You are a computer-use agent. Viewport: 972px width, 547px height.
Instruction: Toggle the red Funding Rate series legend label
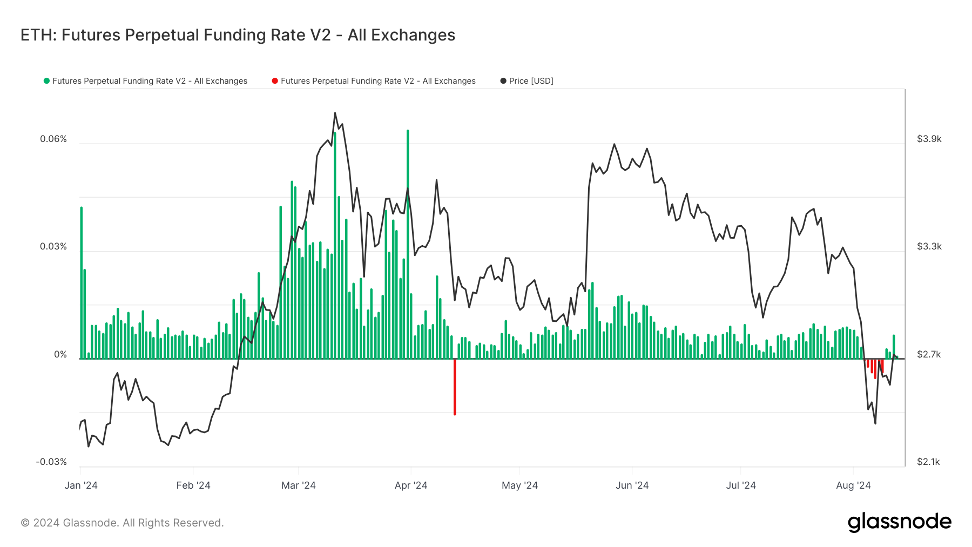tap(378, 81)
